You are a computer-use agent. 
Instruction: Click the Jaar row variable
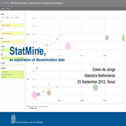(x=12, y=58)
